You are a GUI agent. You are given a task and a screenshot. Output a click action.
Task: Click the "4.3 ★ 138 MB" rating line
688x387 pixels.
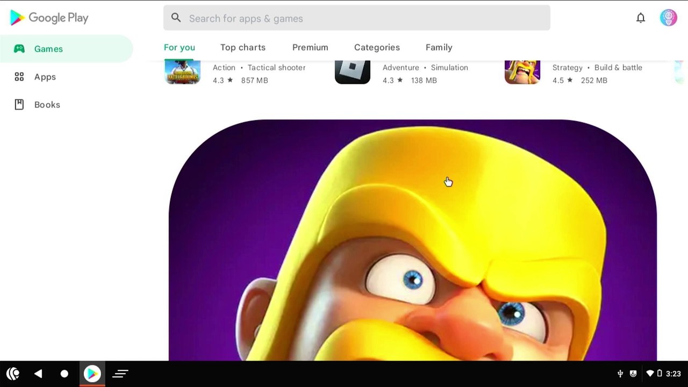pyautogui.click(x=410, y=81)
